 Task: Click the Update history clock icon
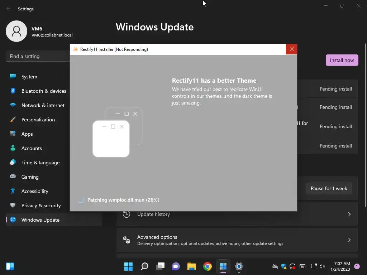tap(127, 214)
